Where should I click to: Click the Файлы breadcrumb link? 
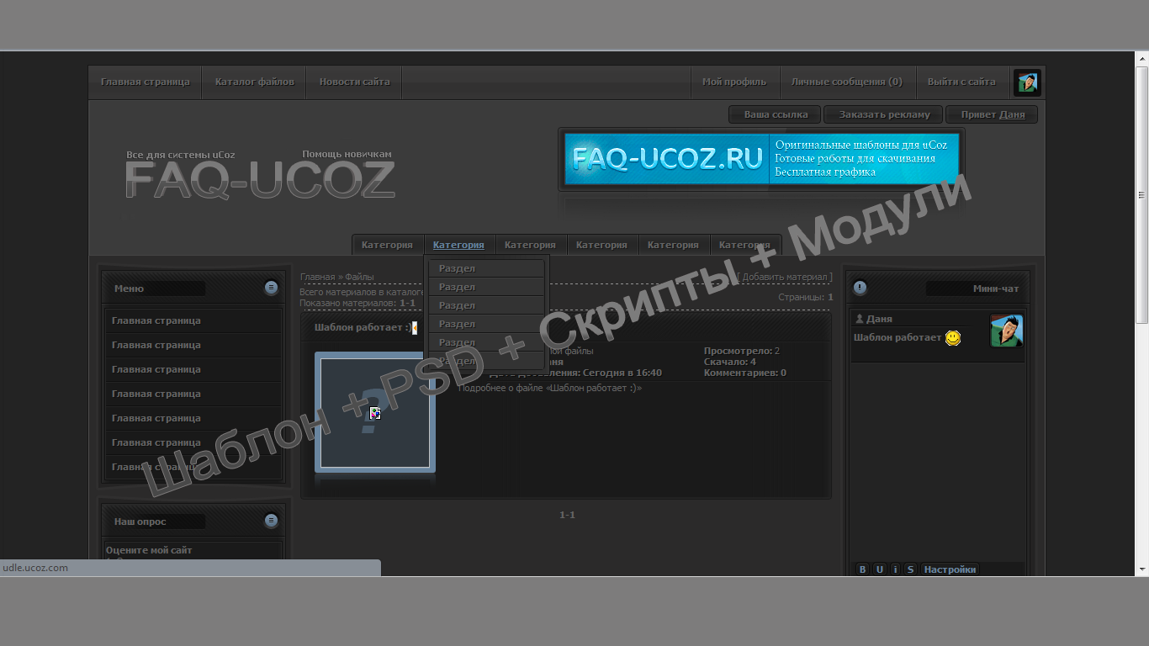pos(360,277)
